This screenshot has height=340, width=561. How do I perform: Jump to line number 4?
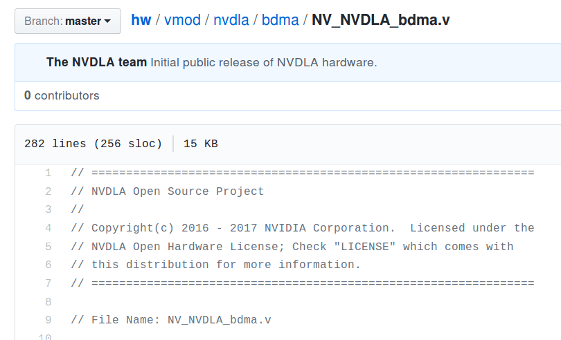(x=48, y=228)
